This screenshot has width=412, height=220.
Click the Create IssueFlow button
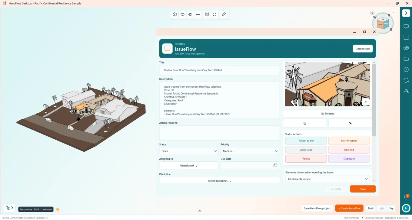pyautogui.click(x=349, y=208)
